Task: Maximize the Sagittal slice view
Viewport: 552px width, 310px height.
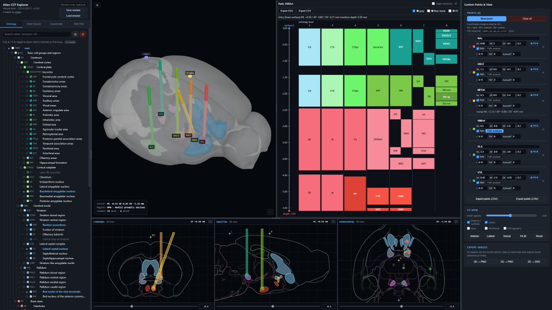Action: click(333, 222)
